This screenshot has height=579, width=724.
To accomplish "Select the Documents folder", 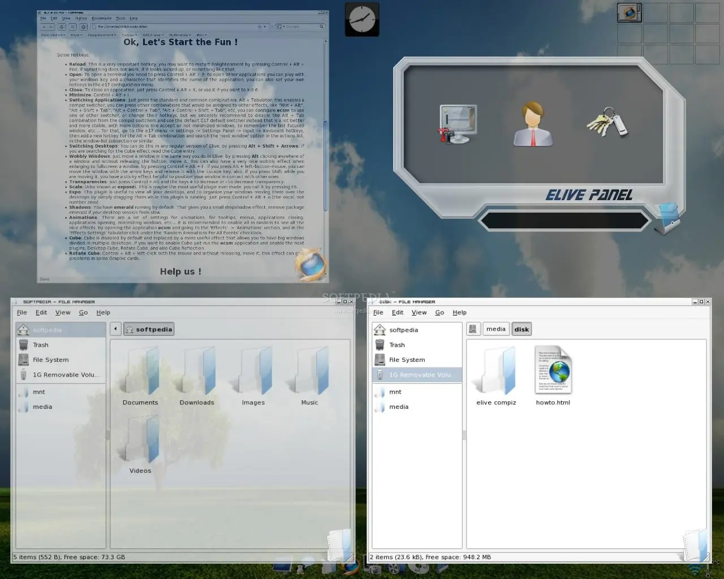I will [x=140, y=377].
